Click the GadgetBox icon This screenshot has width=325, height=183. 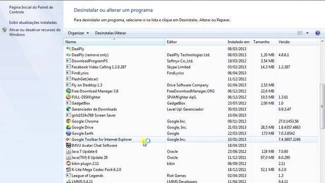click(69, 103)
